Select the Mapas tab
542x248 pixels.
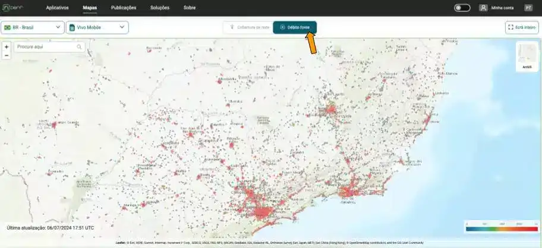90,8
